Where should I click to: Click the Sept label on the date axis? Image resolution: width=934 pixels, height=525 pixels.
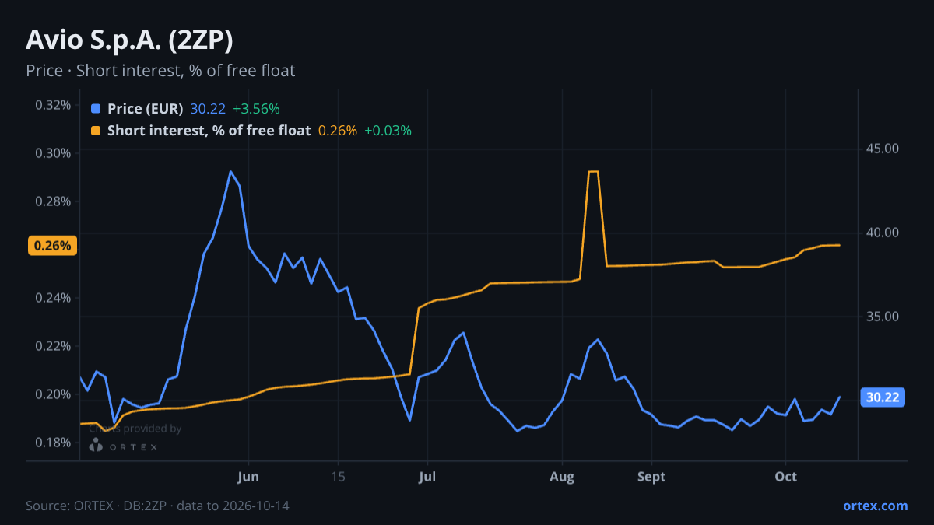(651, 477)
